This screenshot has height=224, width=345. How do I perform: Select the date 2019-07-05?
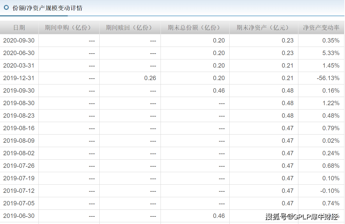click(x=19, y=204)
